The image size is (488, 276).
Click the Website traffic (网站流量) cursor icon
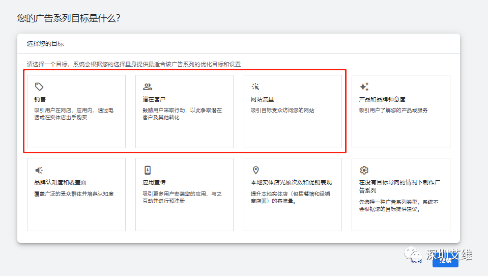click(x=255, y=87)
